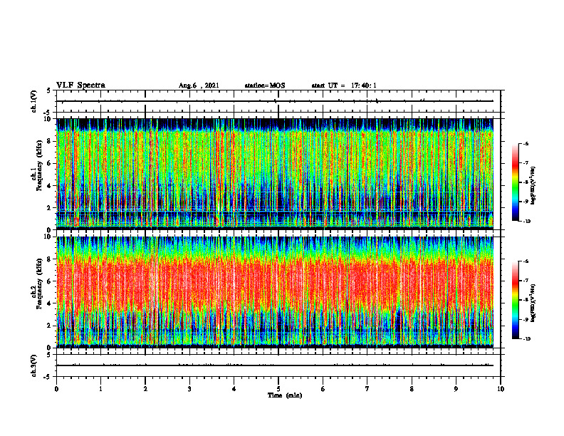This screenshot has width=564, height=436.
Task: Click the "-10" tick on ch.1 colorbar
Action: [526, 222]
